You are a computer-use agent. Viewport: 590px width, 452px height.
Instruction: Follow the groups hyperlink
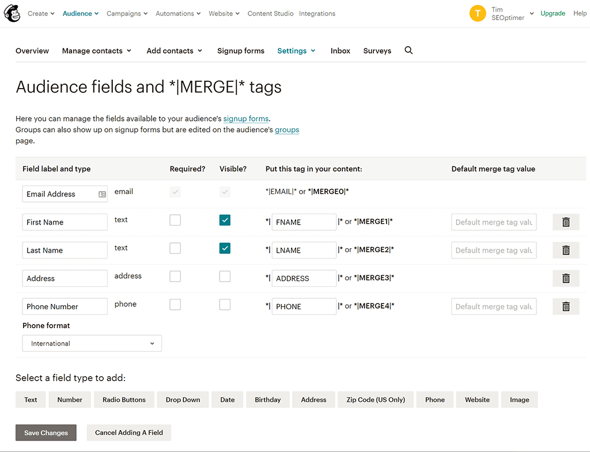click(287, 130)
